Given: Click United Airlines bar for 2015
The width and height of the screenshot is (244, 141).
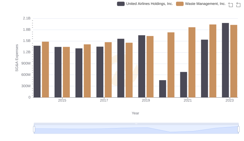Looking at the screenshot, I should click(x=58, y=72).
